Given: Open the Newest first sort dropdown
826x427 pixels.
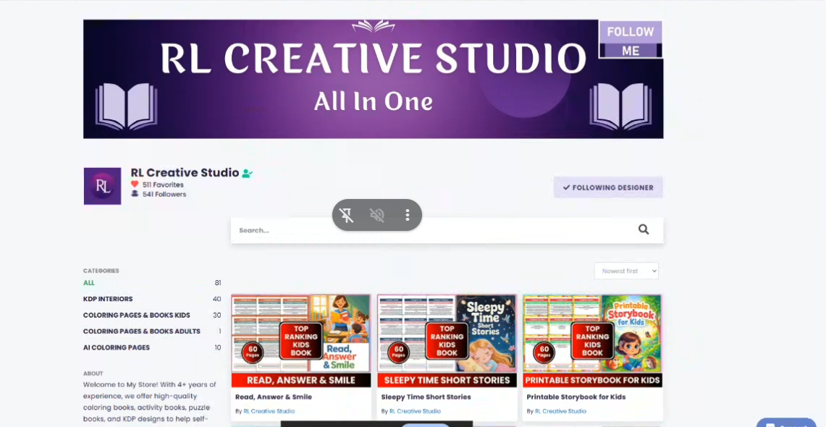Looking at the screenshot, I should click(626, 271).
